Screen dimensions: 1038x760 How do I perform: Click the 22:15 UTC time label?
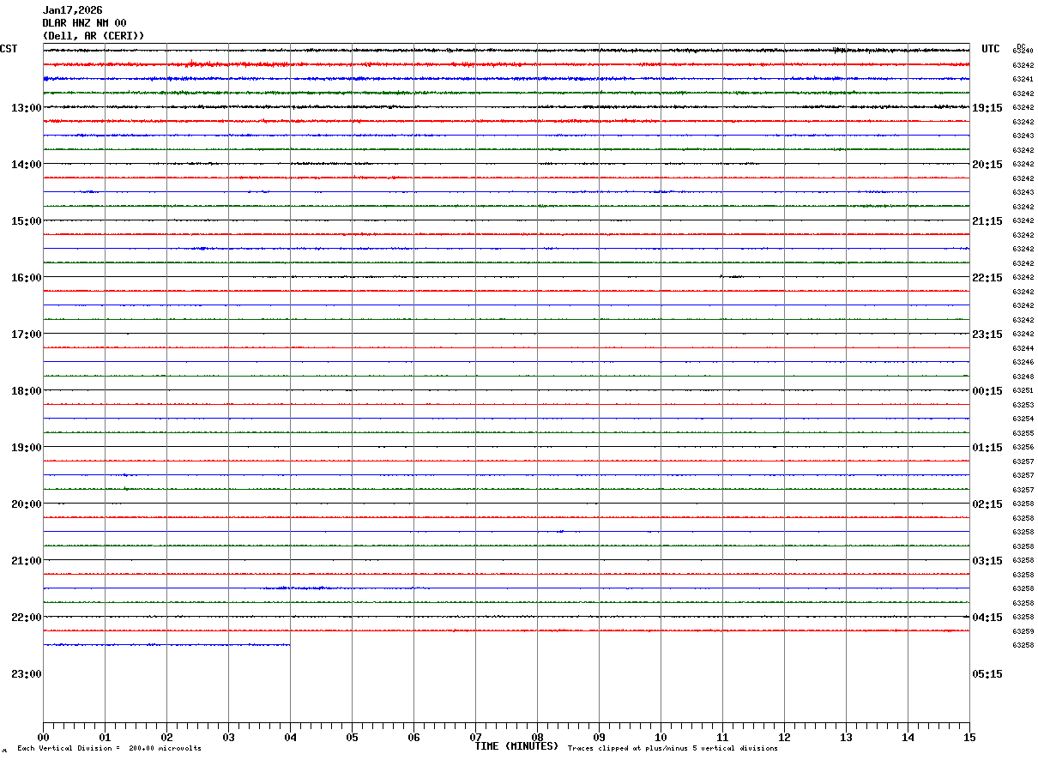pos(987,278)
